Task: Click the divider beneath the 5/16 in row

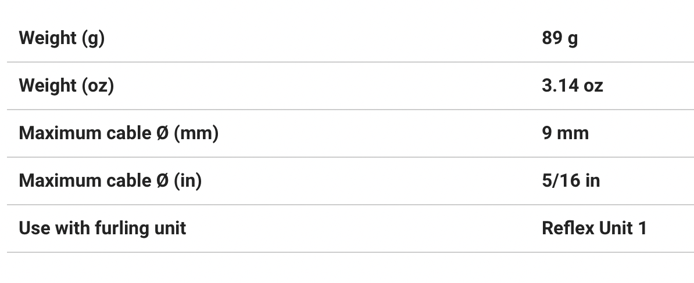Action: pos(350,205)
